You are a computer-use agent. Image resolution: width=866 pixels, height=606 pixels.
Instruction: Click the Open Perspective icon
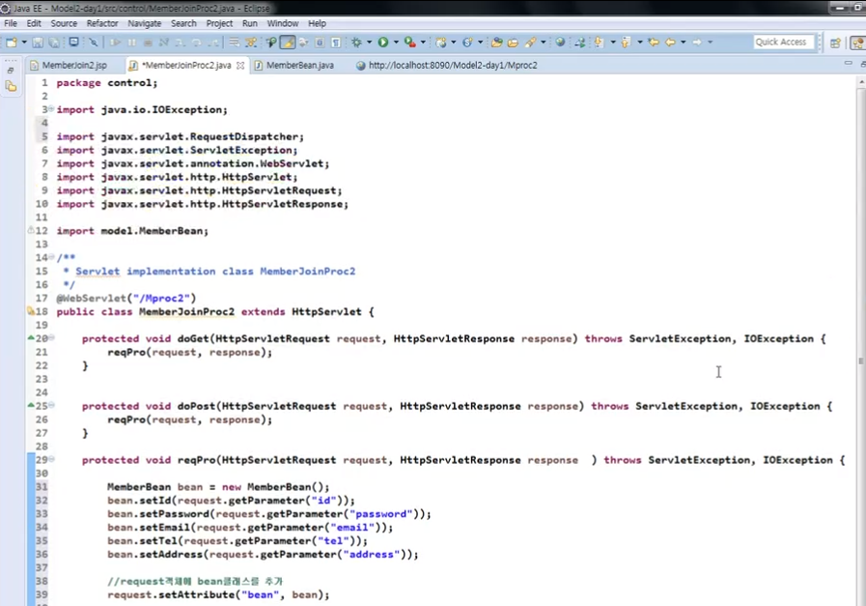pos(836,43)
